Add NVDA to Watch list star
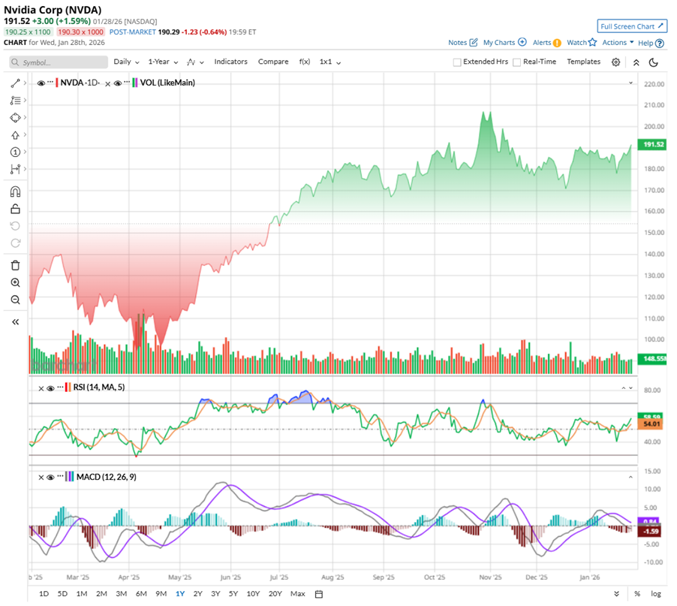677x606 pixels. point(592,42)
